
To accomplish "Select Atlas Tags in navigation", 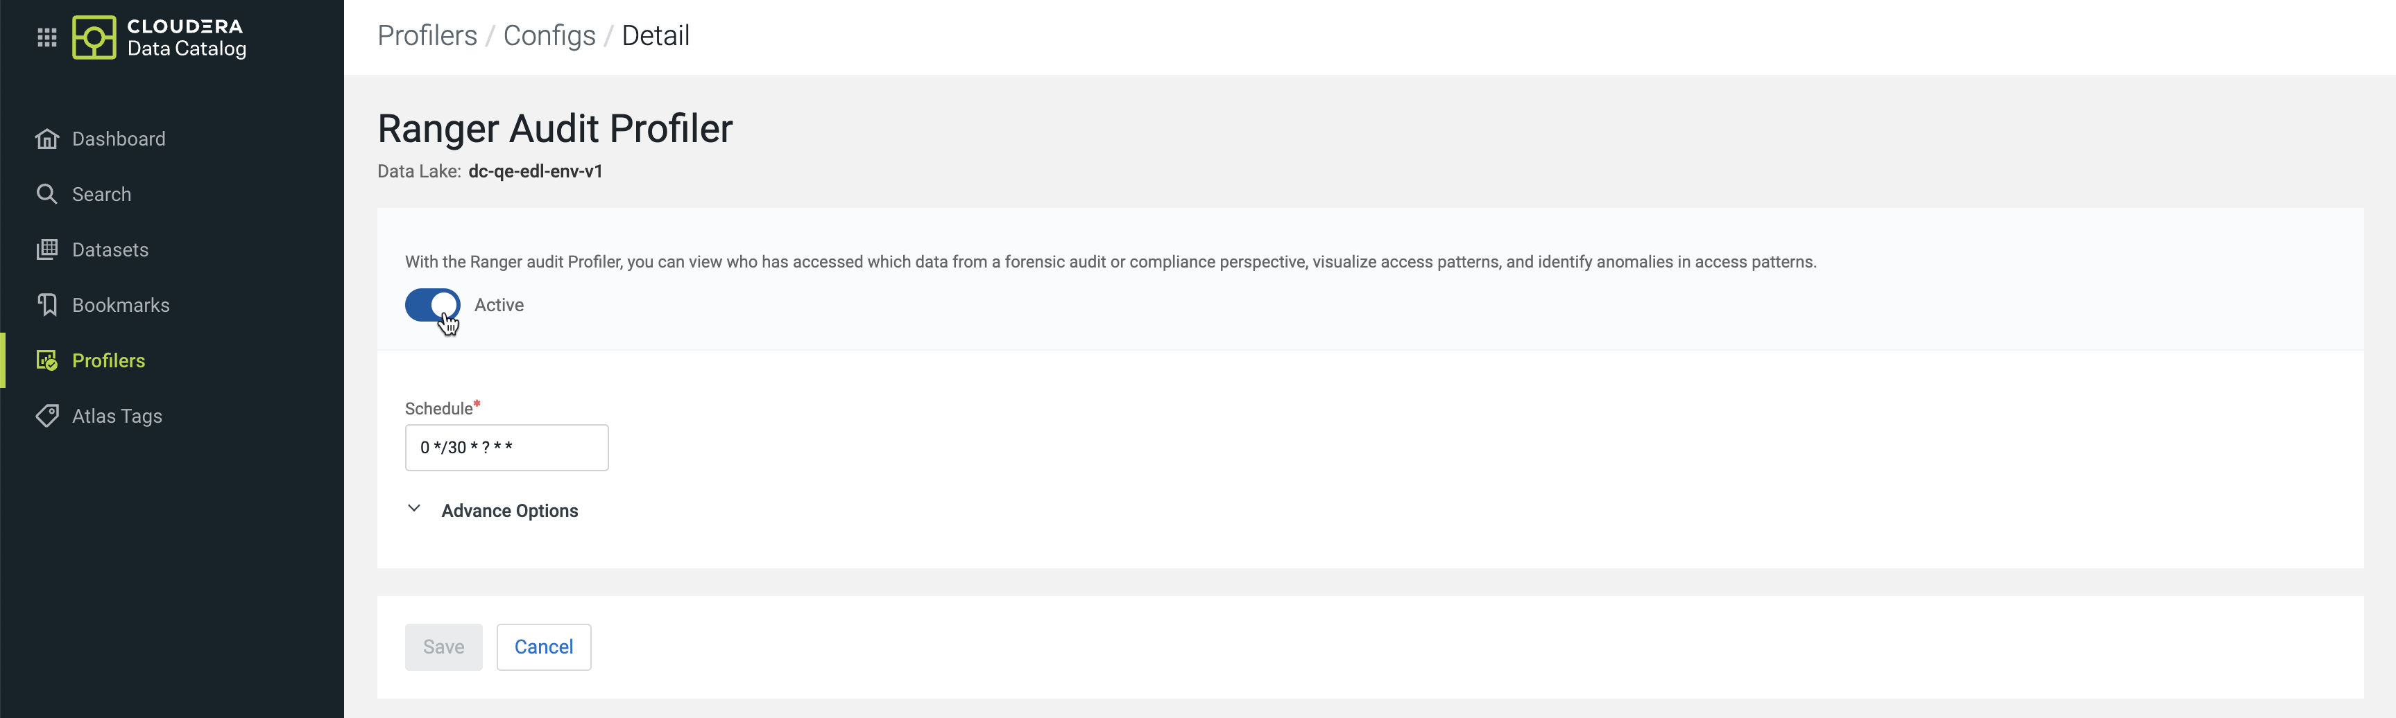I will click(117, 416).
